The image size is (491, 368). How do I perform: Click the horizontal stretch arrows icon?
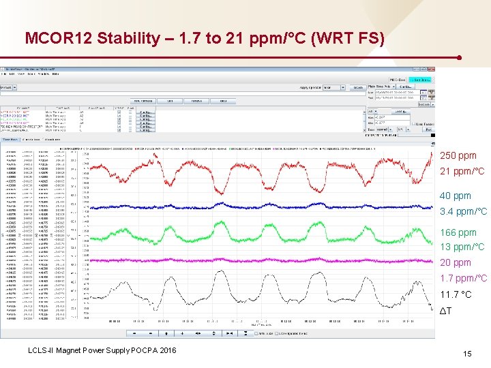pyautogui.click(x=198, y=333)
